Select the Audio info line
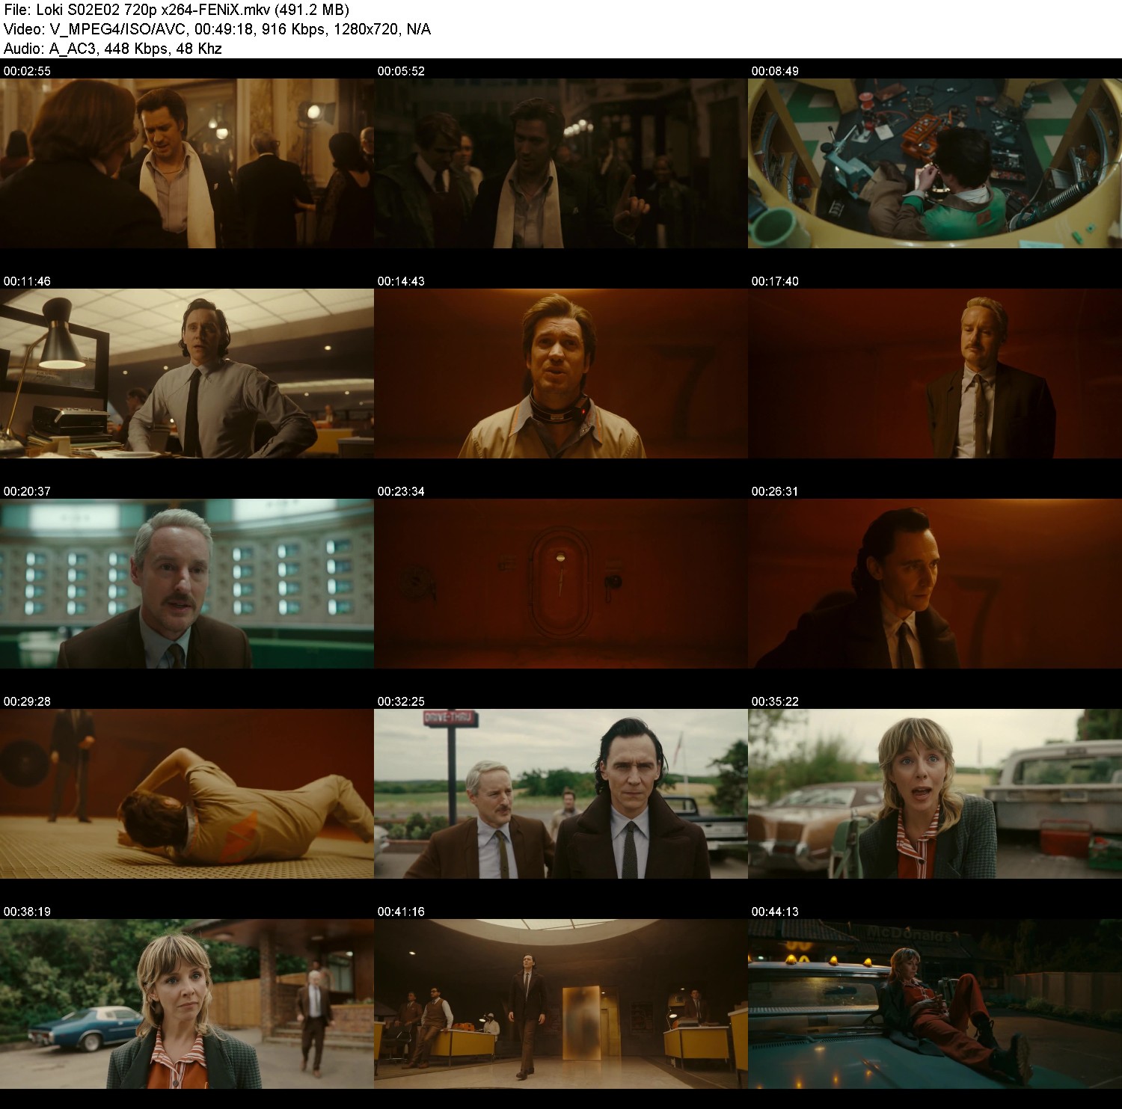This screenshot has width=1122, height=1109. [113, 49]
